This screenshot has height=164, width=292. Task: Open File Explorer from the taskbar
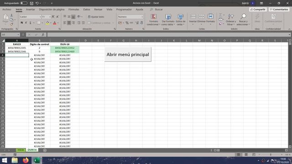click(x=15, y=160)
